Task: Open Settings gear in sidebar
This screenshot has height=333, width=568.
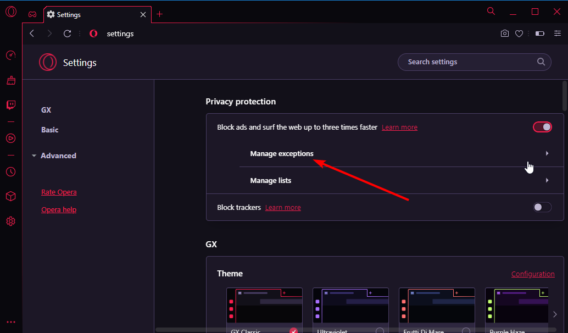Action: [x=11, y=221]
